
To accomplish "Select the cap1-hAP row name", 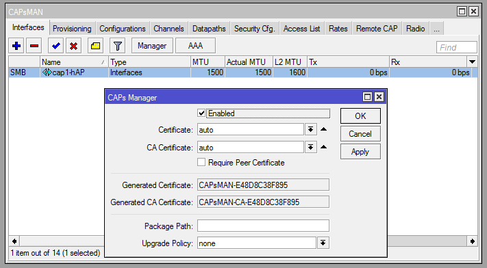I will pos(68,72).
